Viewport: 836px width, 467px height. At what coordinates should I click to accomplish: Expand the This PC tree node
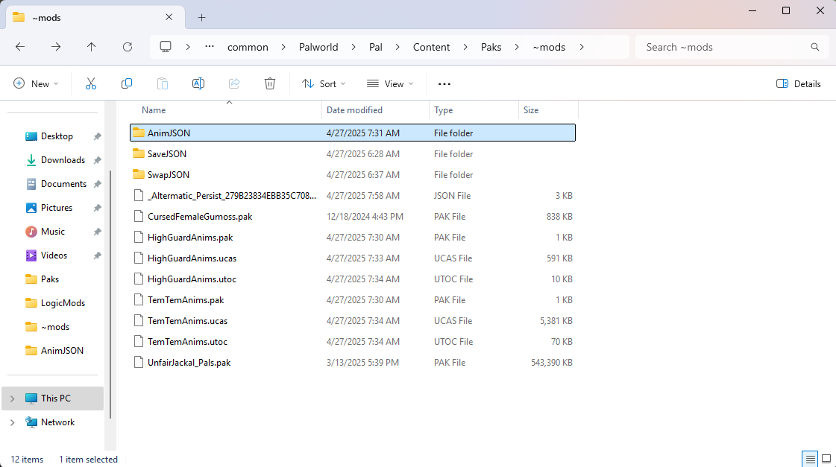coord(12,398)
